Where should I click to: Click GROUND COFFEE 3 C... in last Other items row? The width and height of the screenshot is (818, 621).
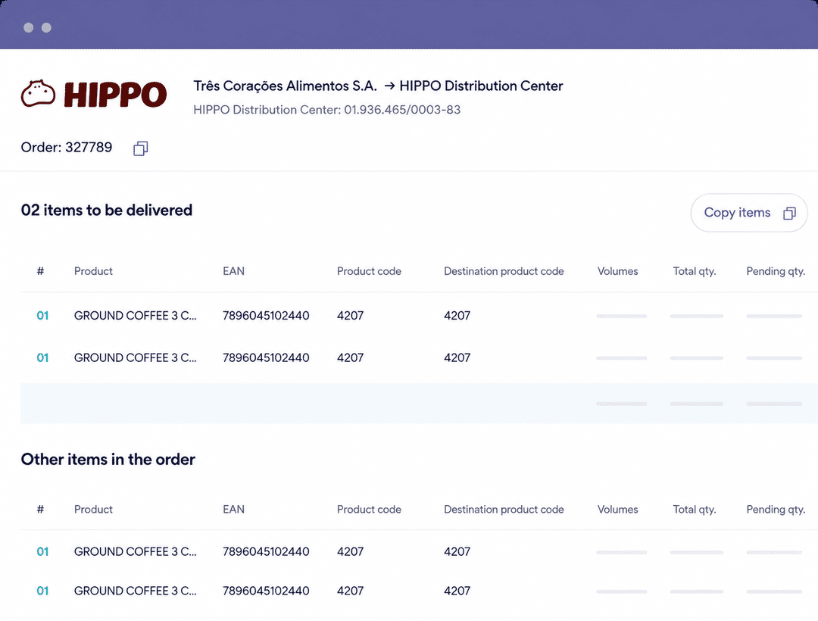(x=135, y=591)
